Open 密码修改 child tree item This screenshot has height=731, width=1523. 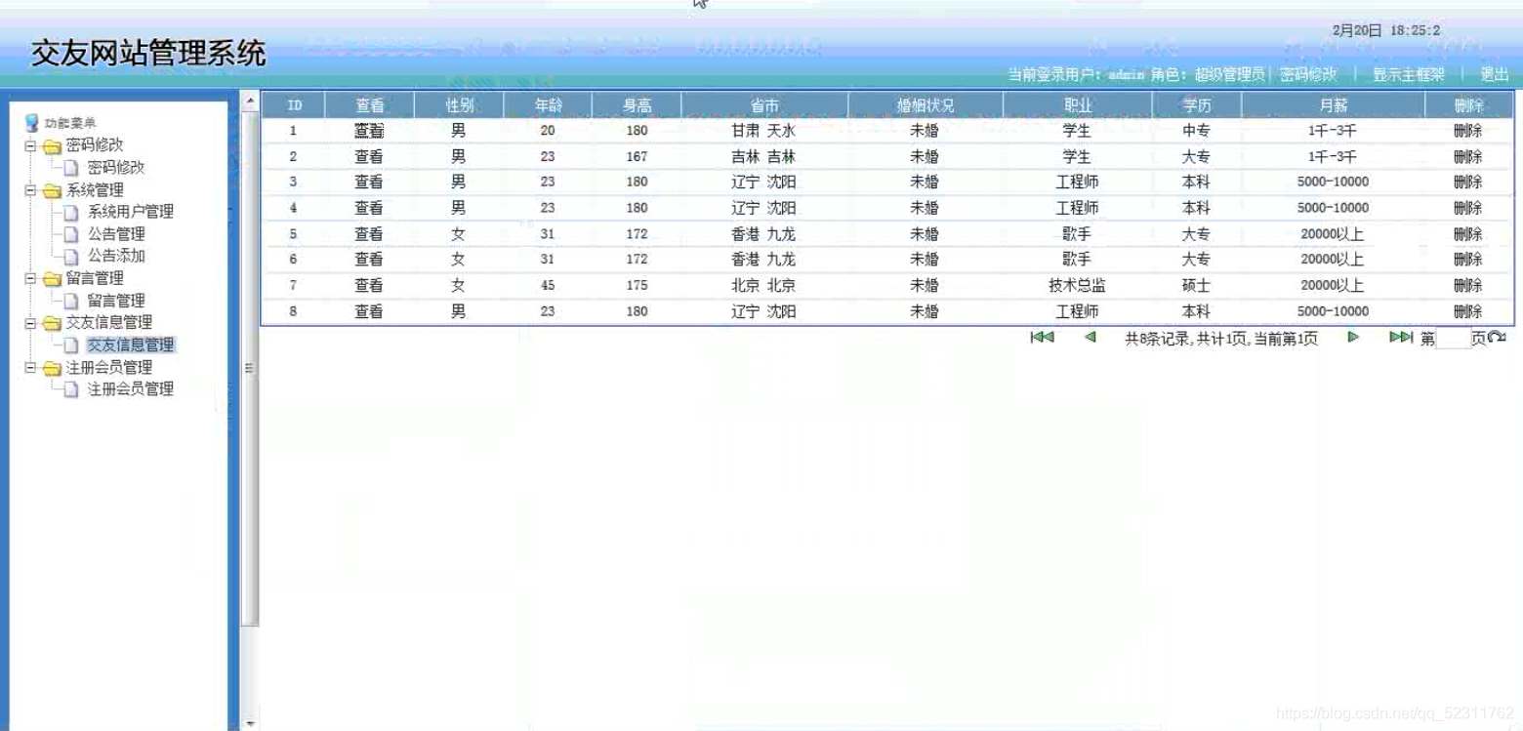click(x=116, y=168)
